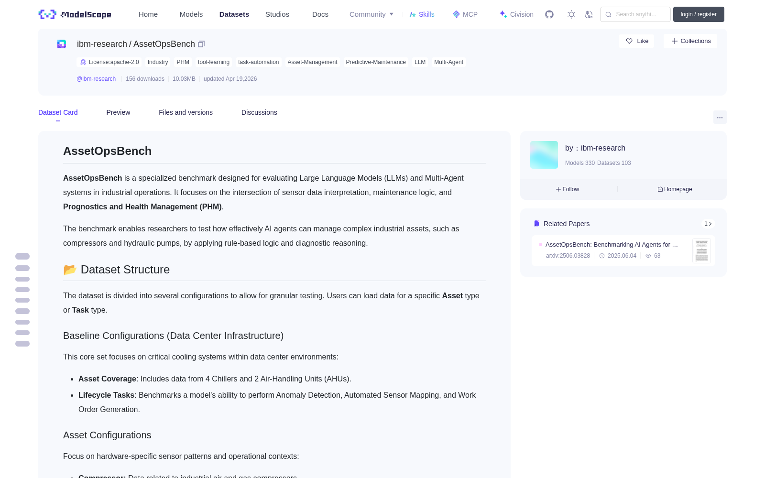Click the ModelScope logo
The image size is (765, 478).
pyautogui.click(x=75, y=14)
